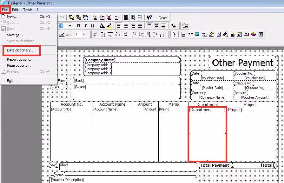Expand the font size dropdown arrow
This screenshot has height=183, width=284.
point(70,26)
